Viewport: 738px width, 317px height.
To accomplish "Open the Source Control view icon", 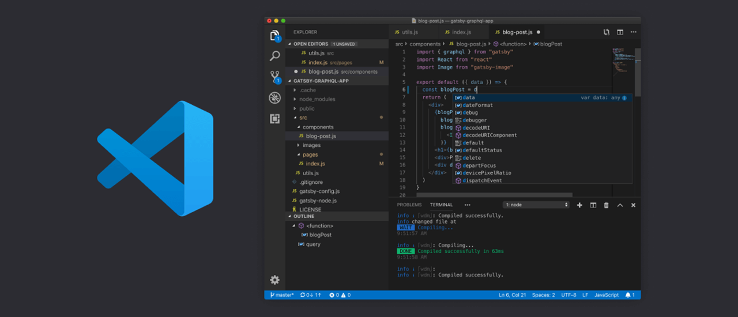I will (x=275, y=77).
